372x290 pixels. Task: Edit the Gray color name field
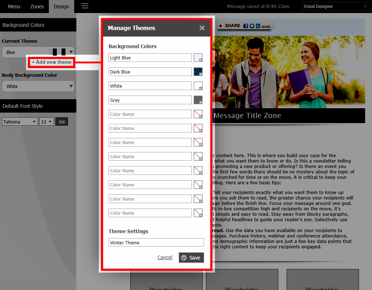point(150,100)
